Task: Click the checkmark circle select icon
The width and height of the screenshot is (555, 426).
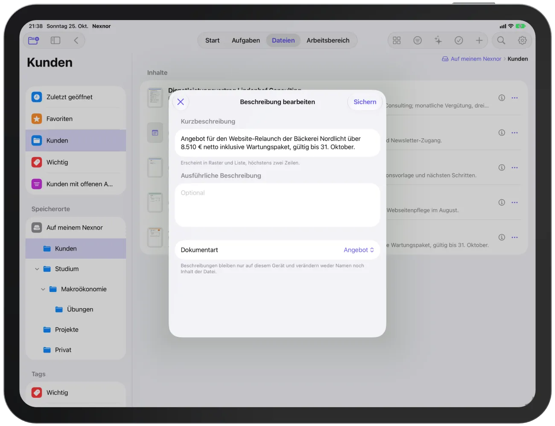Action: [459, 41]
